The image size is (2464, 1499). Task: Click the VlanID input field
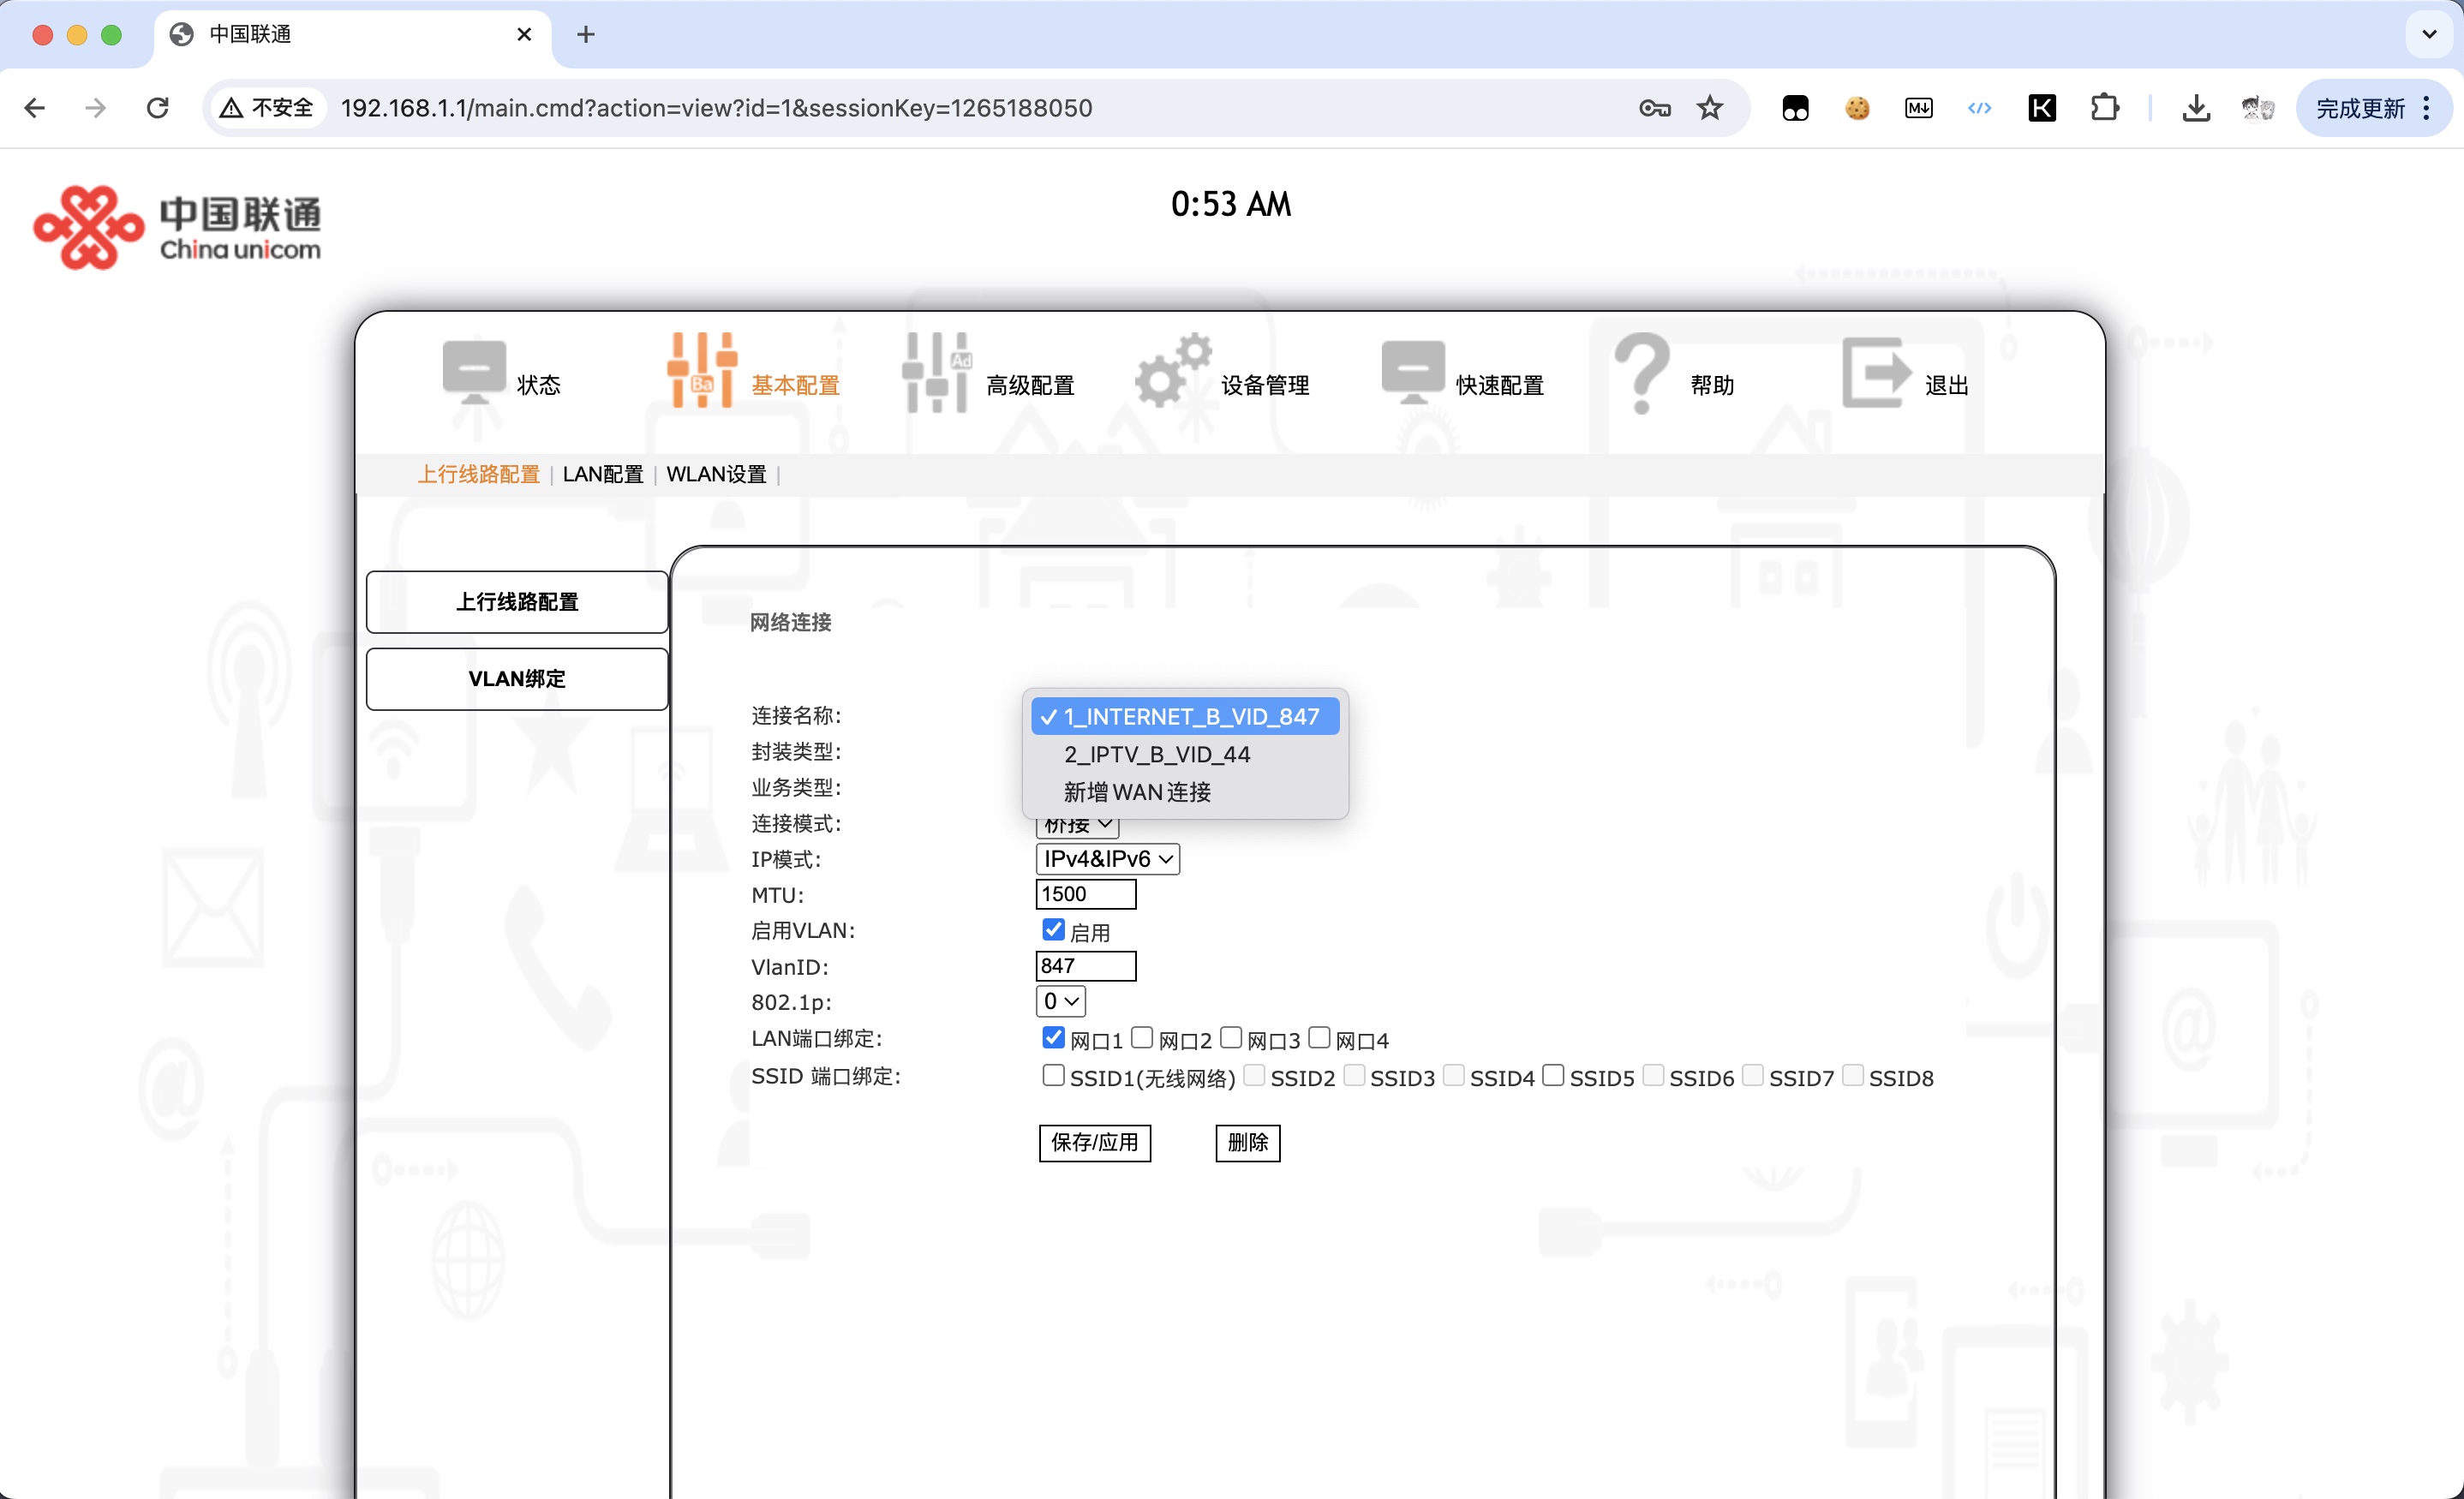pos(1086,966)
